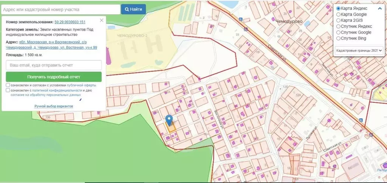Click the Ручной выбор вариантов link
Viewport: 387px width, 183px height.
point(54,106)
